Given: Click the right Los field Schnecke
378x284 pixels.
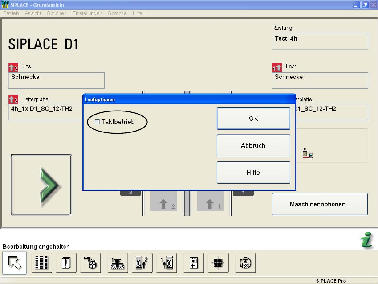Looking at the screenshot, I should [x=320, y=80].
